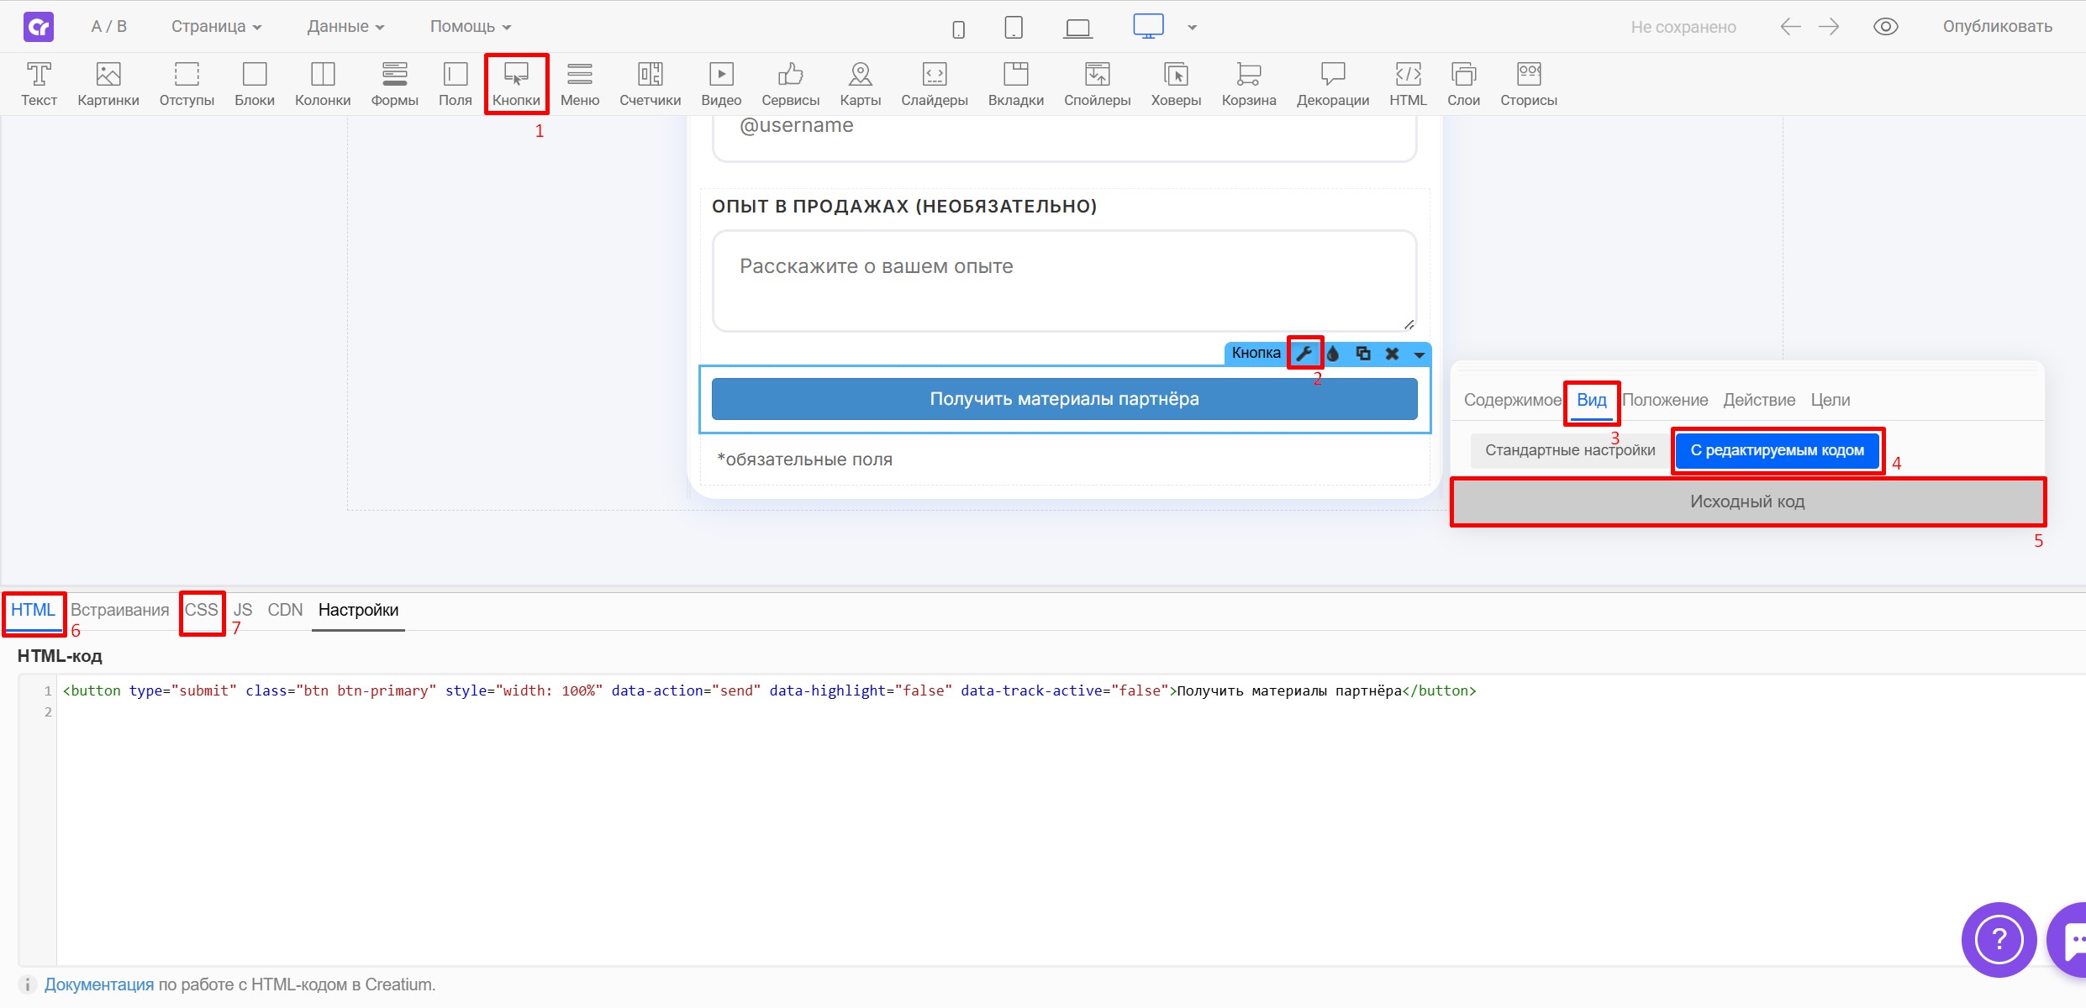Click the button's droplet style icon

pyautogui.click(x=1334, y=354)
